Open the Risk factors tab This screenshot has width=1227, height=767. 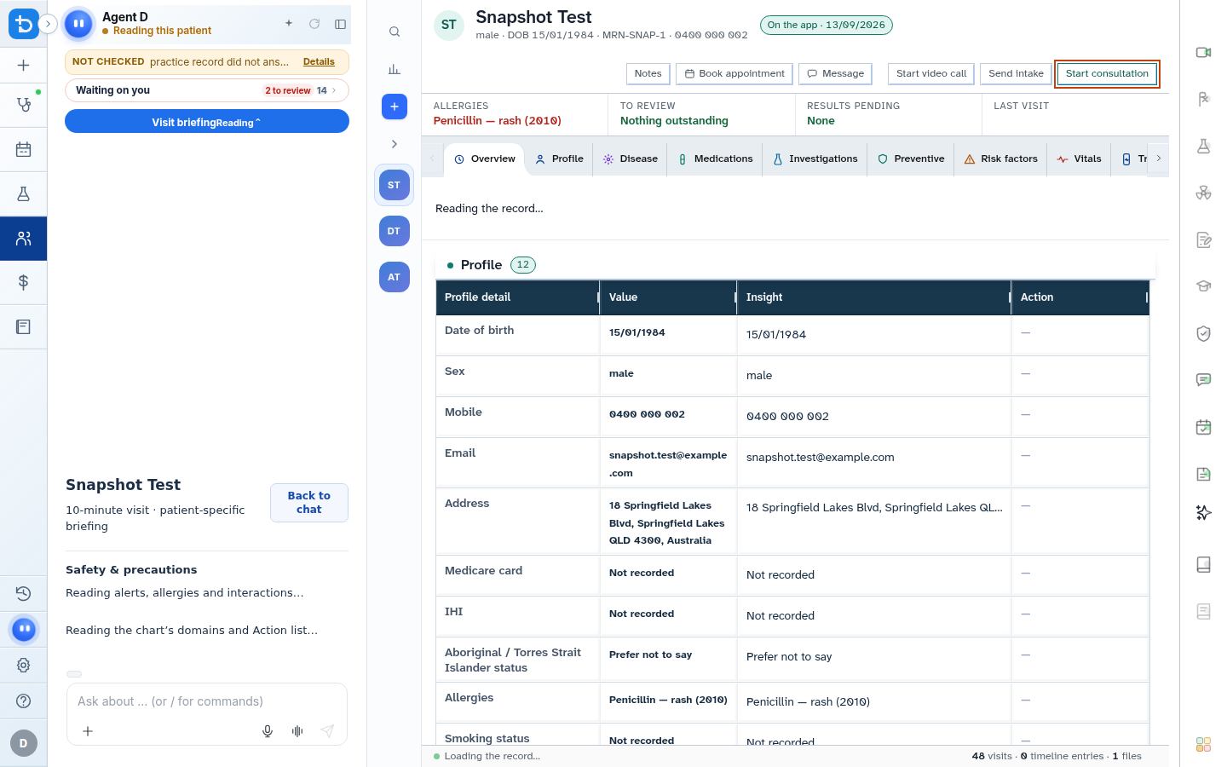click(1001, 159)
